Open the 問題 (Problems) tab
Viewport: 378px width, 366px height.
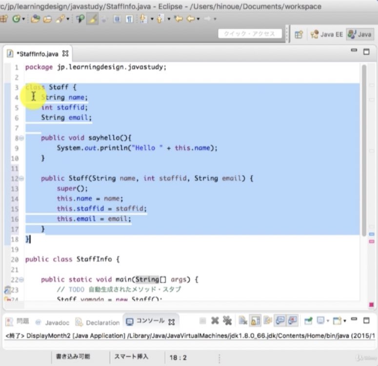(x=18, y=322)
